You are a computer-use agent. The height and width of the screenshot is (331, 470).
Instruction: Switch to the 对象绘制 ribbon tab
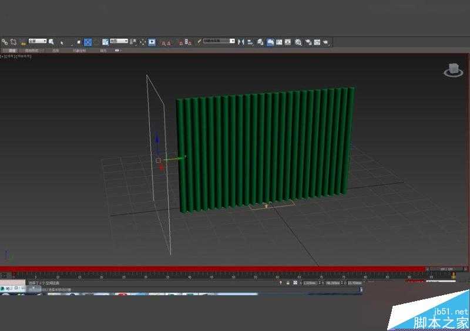click(x=79, y=50)
